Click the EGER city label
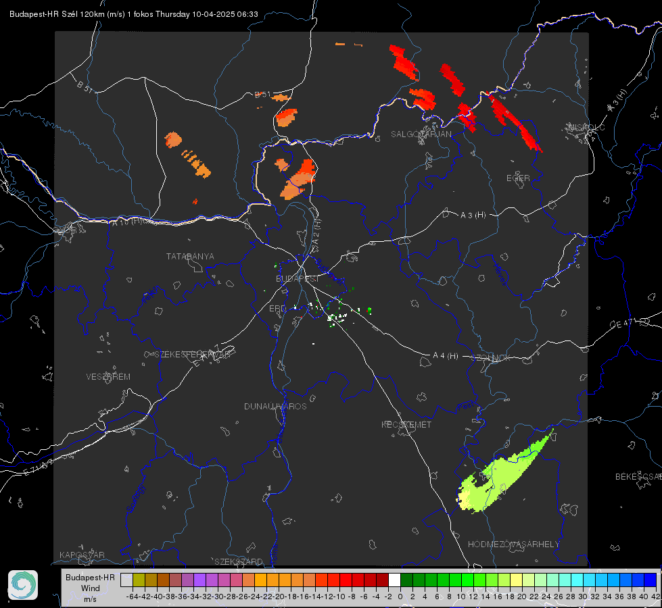The image size is (662, 608). point(518,178)
